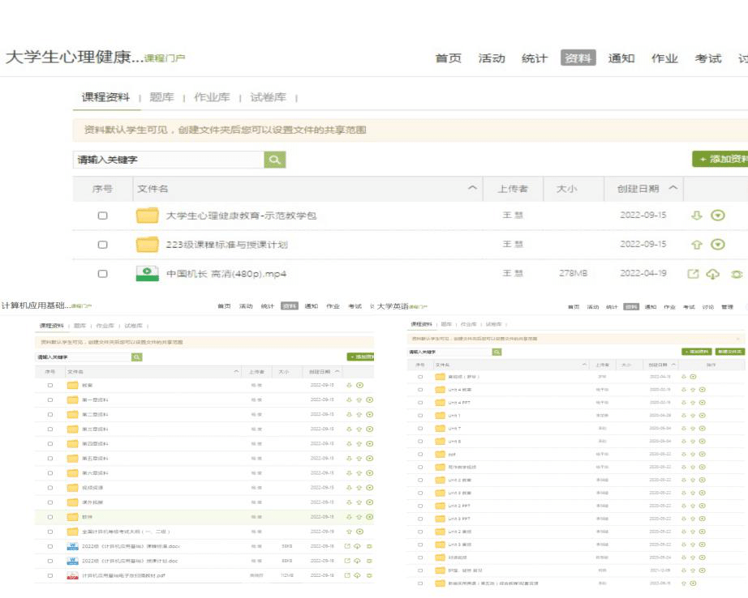Select checkbox for 223级课程标准与授课计划 row

coord(102,245)
